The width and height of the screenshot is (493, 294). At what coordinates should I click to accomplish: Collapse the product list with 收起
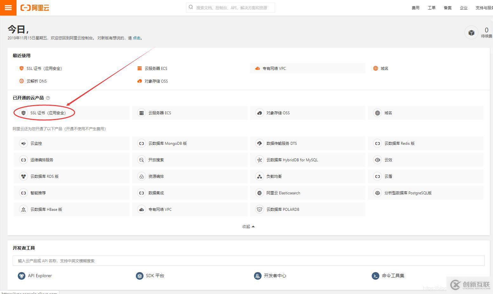coord(249,227)
